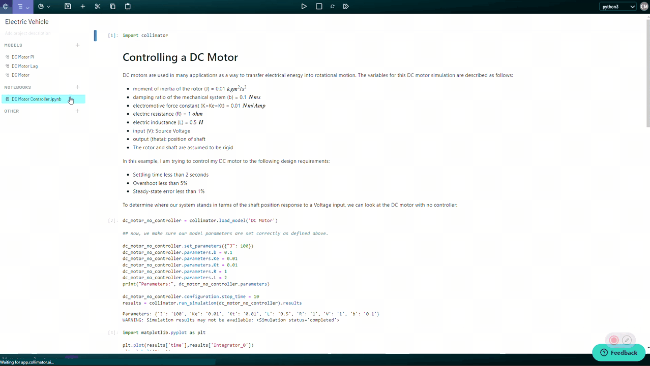
Task: Add a new model with the MODELS plus icon
Action: 77,45
